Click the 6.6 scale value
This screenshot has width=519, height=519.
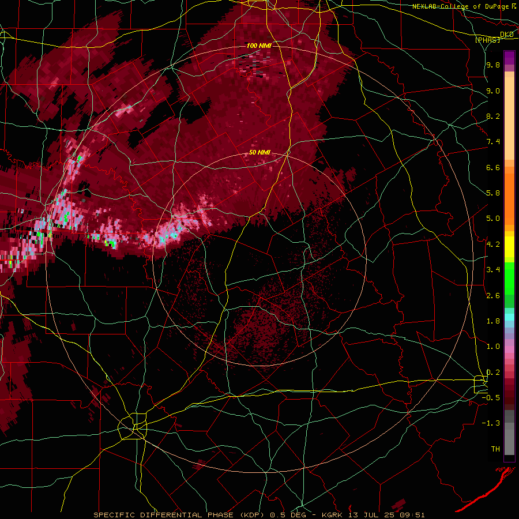tap(493, 168)
